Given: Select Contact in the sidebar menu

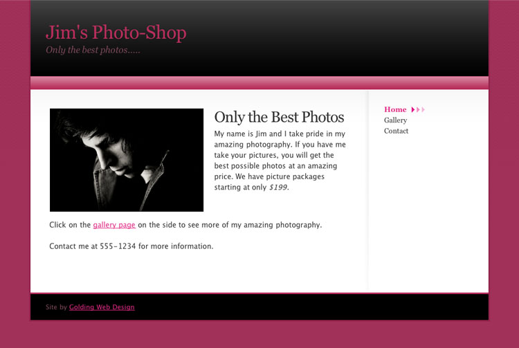Looking at the screenshot, I should click(397, 131).
